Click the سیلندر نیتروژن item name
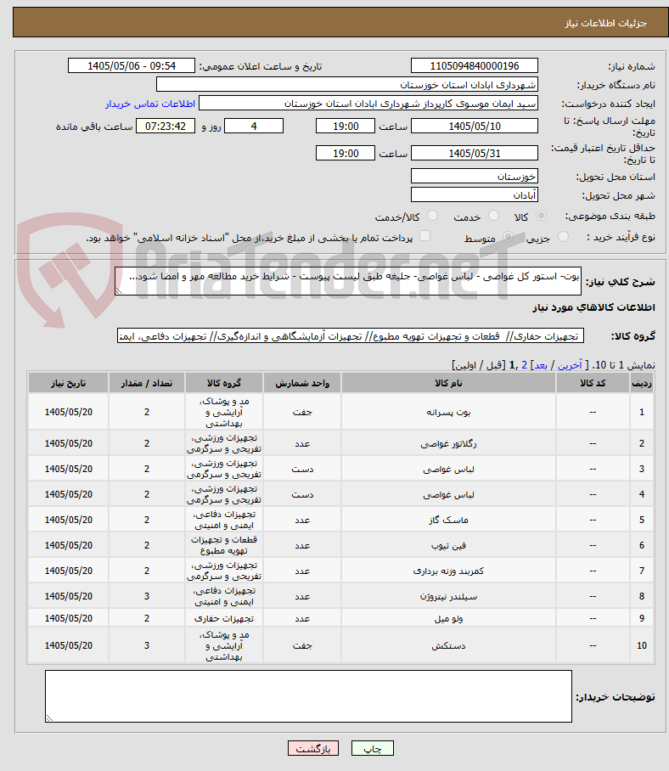This screenshot has height=771, width=669. (448, 596)
